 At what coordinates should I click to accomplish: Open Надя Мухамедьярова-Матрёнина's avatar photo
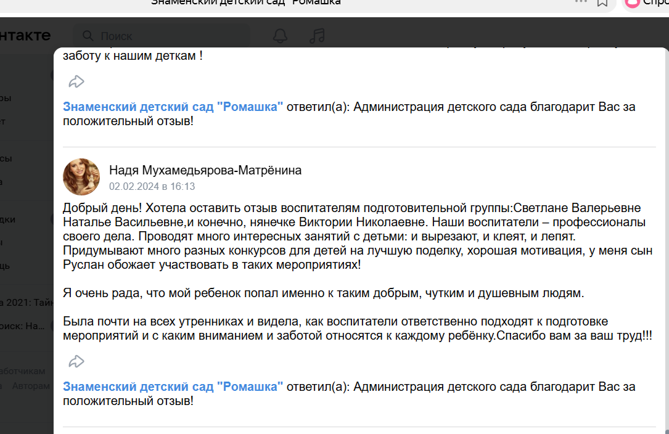tap(81, 177)
